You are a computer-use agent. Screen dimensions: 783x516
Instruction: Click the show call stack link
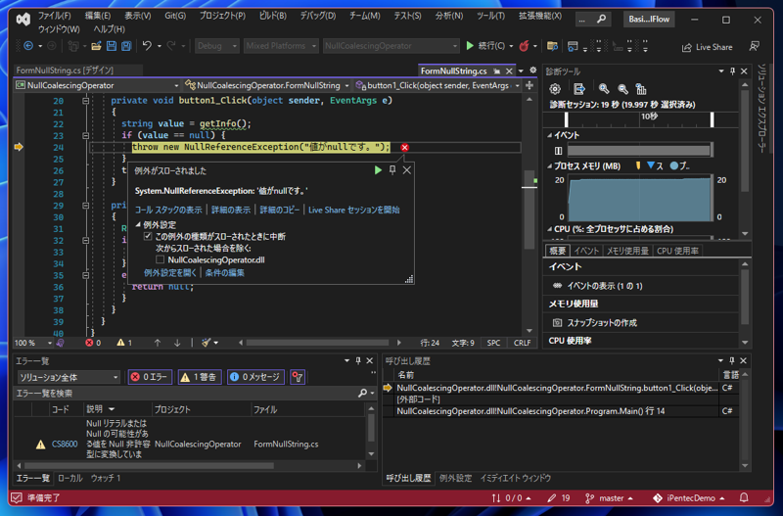click(168, 210)
